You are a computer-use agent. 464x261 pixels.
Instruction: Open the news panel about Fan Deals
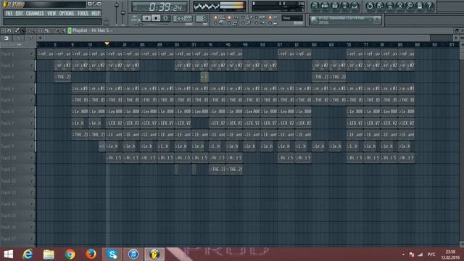pyautogui.click(x=345, y=20)
